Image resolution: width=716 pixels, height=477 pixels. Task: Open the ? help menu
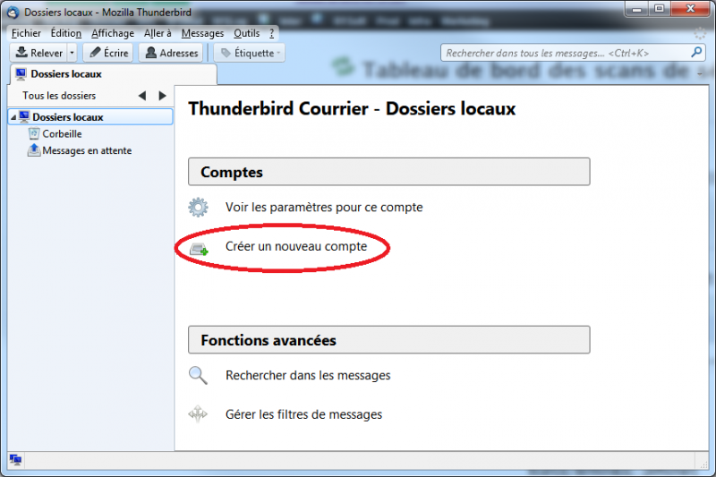[272, 33]
